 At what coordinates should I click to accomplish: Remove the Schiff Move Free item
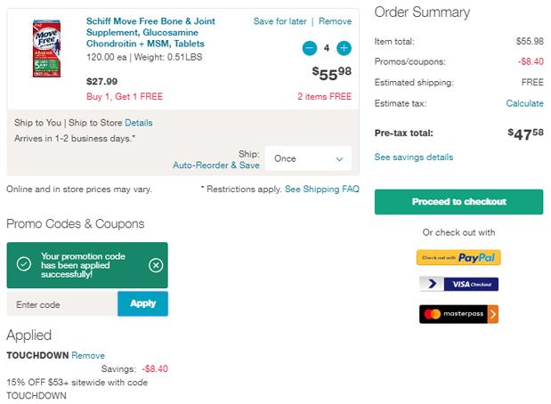[x=335, y=21]
